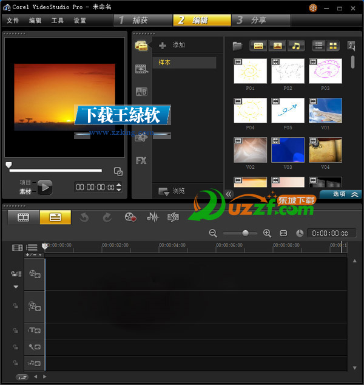
Task: Click the add media folder icon
Action: pos(237,46)
